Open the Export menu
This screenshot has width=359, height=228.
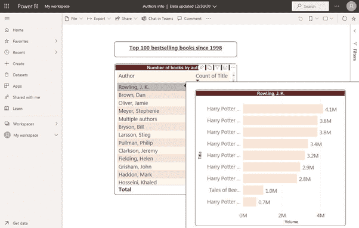(99, 19)
